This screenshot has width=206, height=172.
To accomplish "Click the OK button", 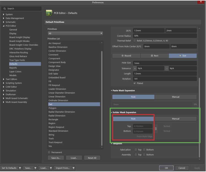I will click(x=166, y=168).
